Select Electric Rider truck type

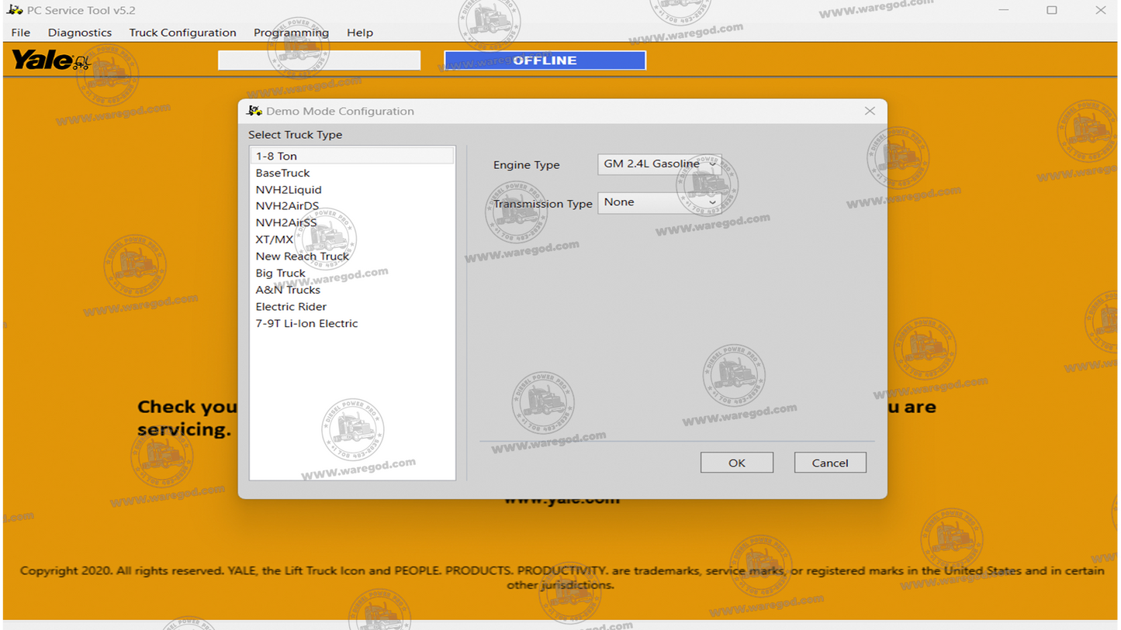coord(351,307)
